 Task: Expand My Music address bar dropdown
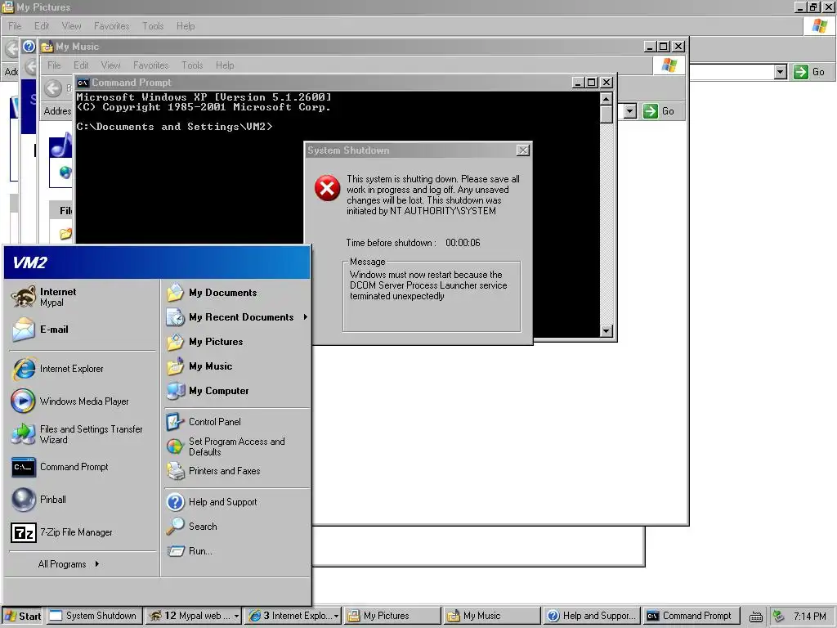pyautogui.click(x=630, y=111)
